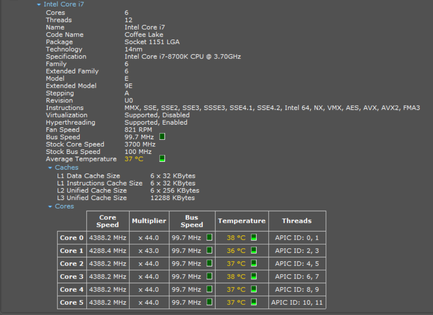433x315 pixels.
Task: Click the Average Temperature graph icon
Action: (x=162, y=159)
